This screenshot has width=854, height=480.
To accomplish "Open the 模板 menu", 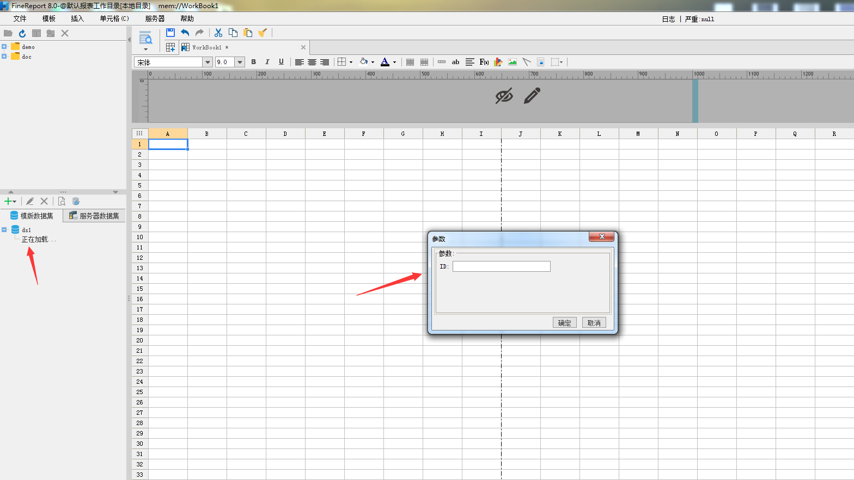I will [x=49, y=18].
